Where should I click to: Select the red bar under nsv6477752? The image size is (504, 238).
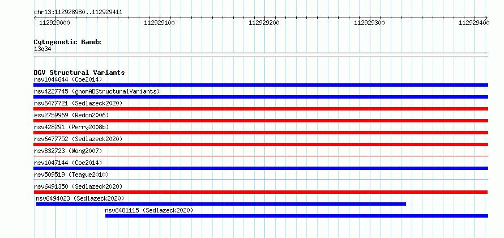[x=260, y=144]
